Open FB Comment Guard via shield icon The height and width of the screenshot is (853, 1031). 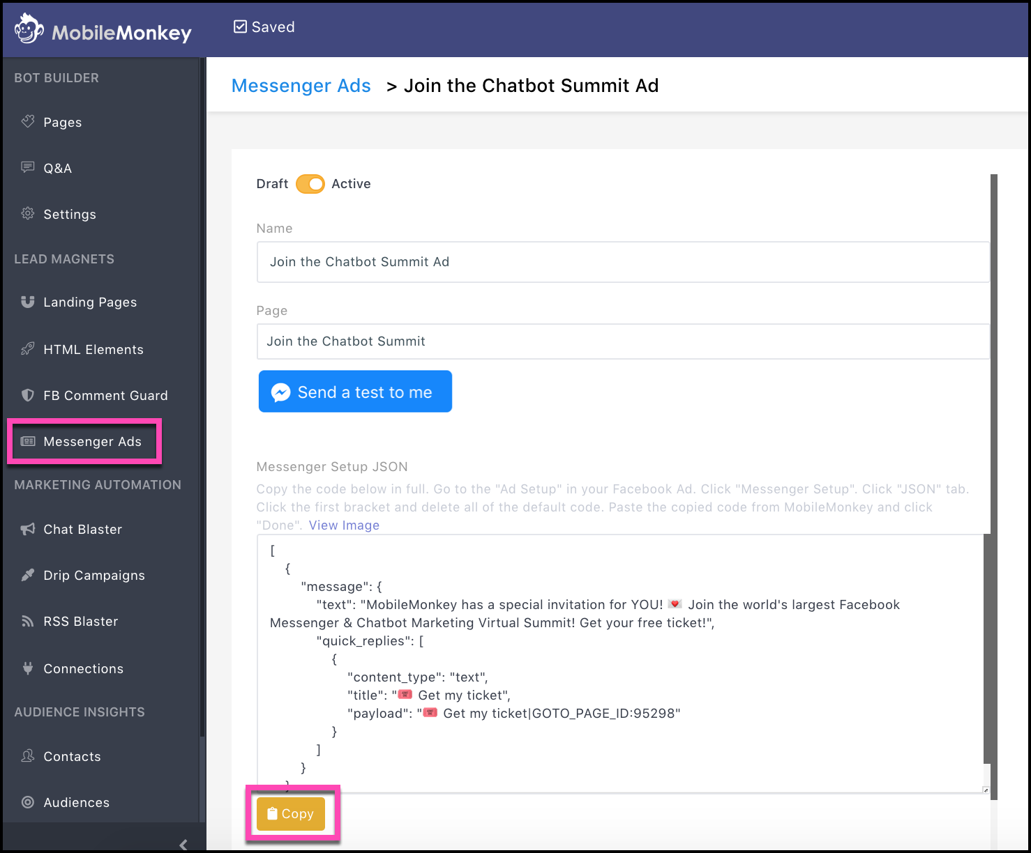point(27,395)
